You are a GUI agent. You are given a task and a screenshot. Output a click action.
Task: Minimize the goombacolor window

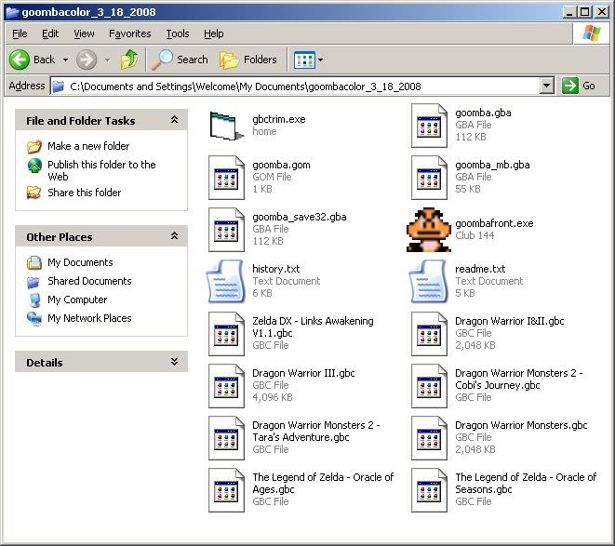coord(569,12)
